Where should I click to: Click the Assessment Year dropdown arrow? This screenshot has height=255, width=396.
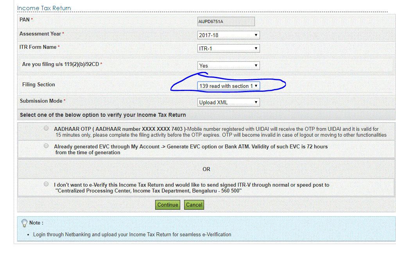(x=256, y=35)
